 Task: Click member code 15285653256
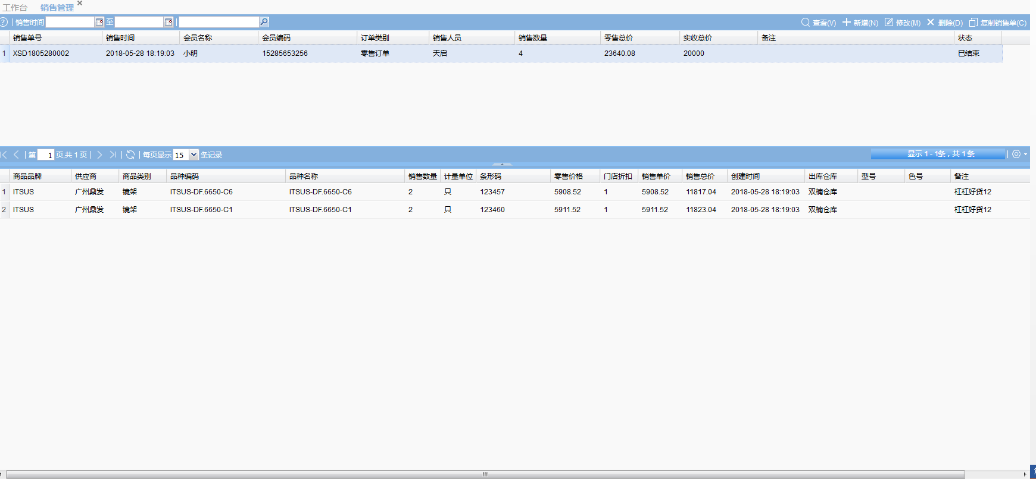point(285,53)
